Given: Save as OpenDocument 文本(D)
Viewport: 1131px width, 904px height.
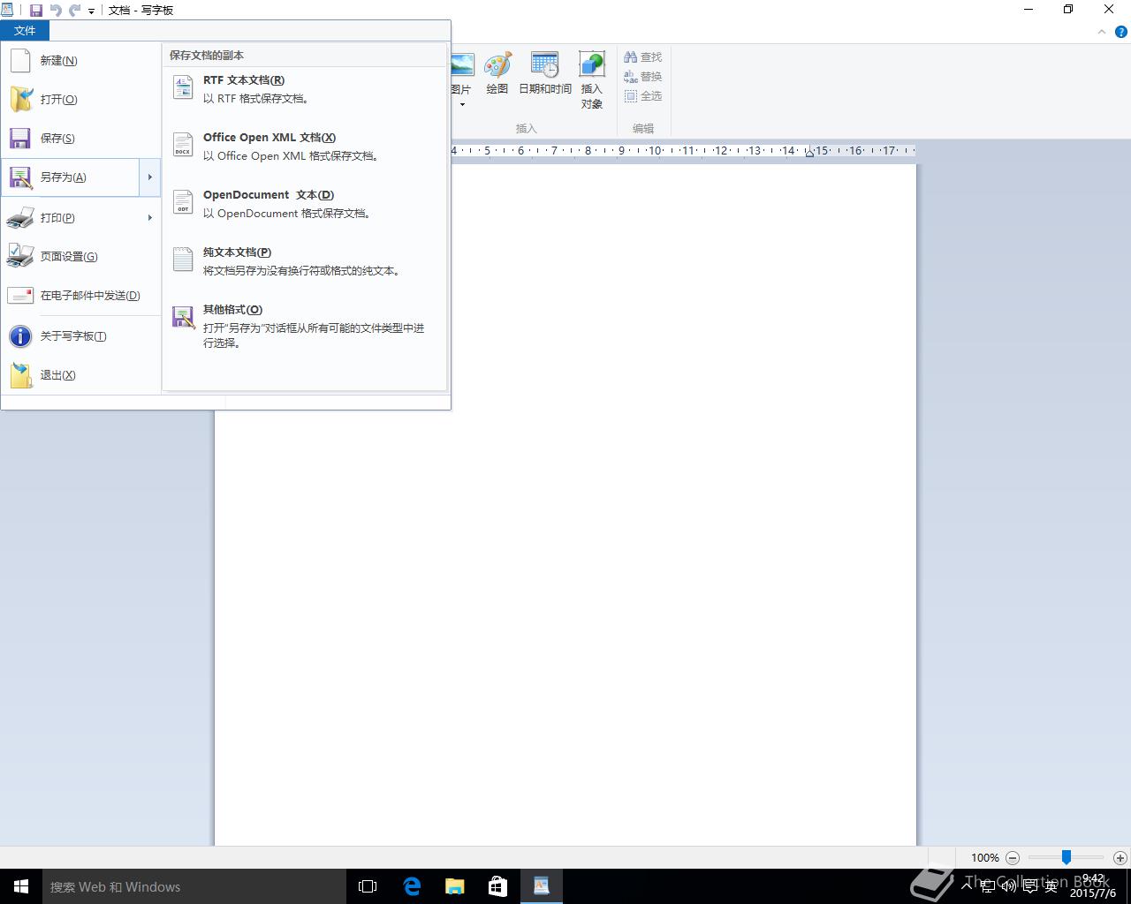Looking at the screenshot, I should click(x=305, y=203).
